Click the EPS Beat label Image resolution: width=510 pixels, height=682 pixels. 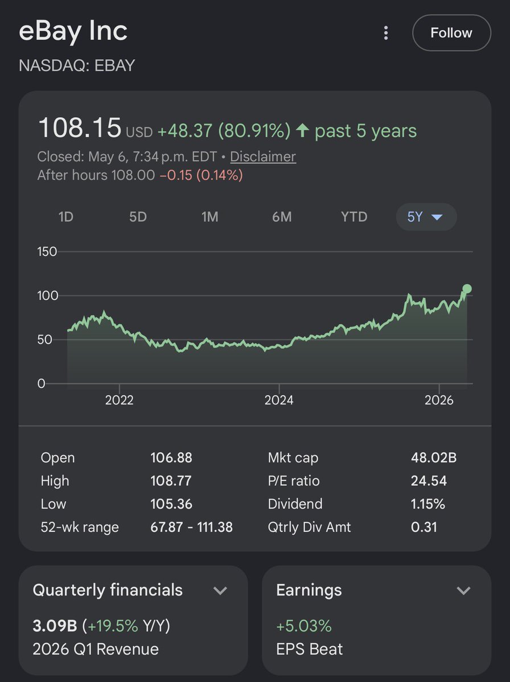pyautogui.click(x=310, y=649)
